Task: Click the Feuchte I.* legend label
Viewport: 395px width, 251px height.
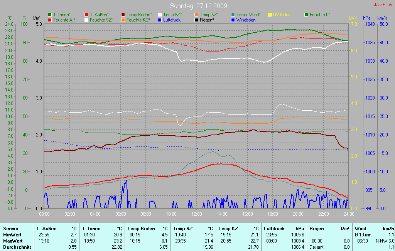Action: coord(320,15)
